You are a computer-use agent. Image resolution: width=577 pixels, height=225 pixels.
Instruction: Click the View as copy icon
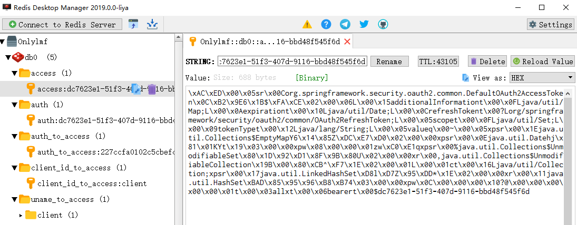[x=465, y=78]
